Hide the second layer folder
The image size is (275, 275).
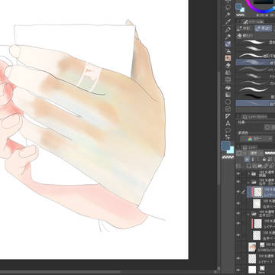pos(238,182)
